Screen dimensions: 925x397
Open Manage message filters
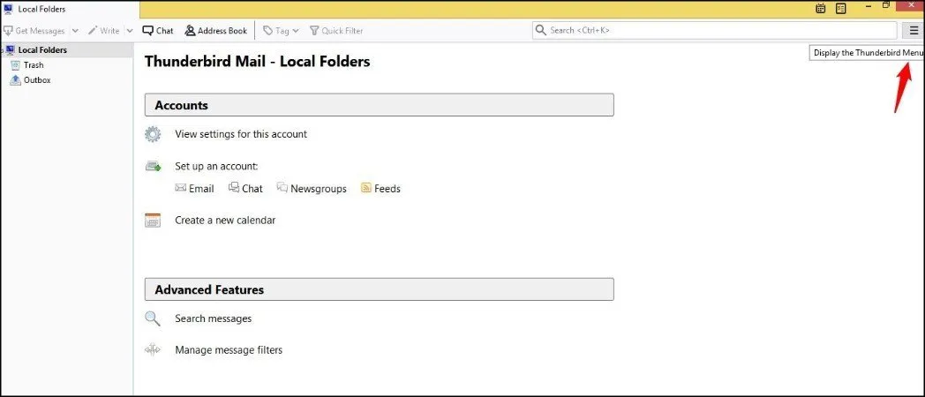coord(229,350)
